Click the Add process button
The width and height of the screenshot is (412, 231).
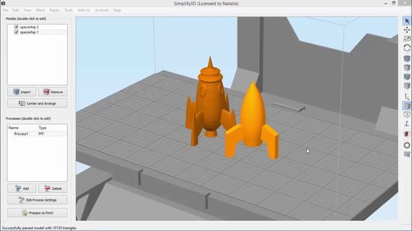coord(22,188)
